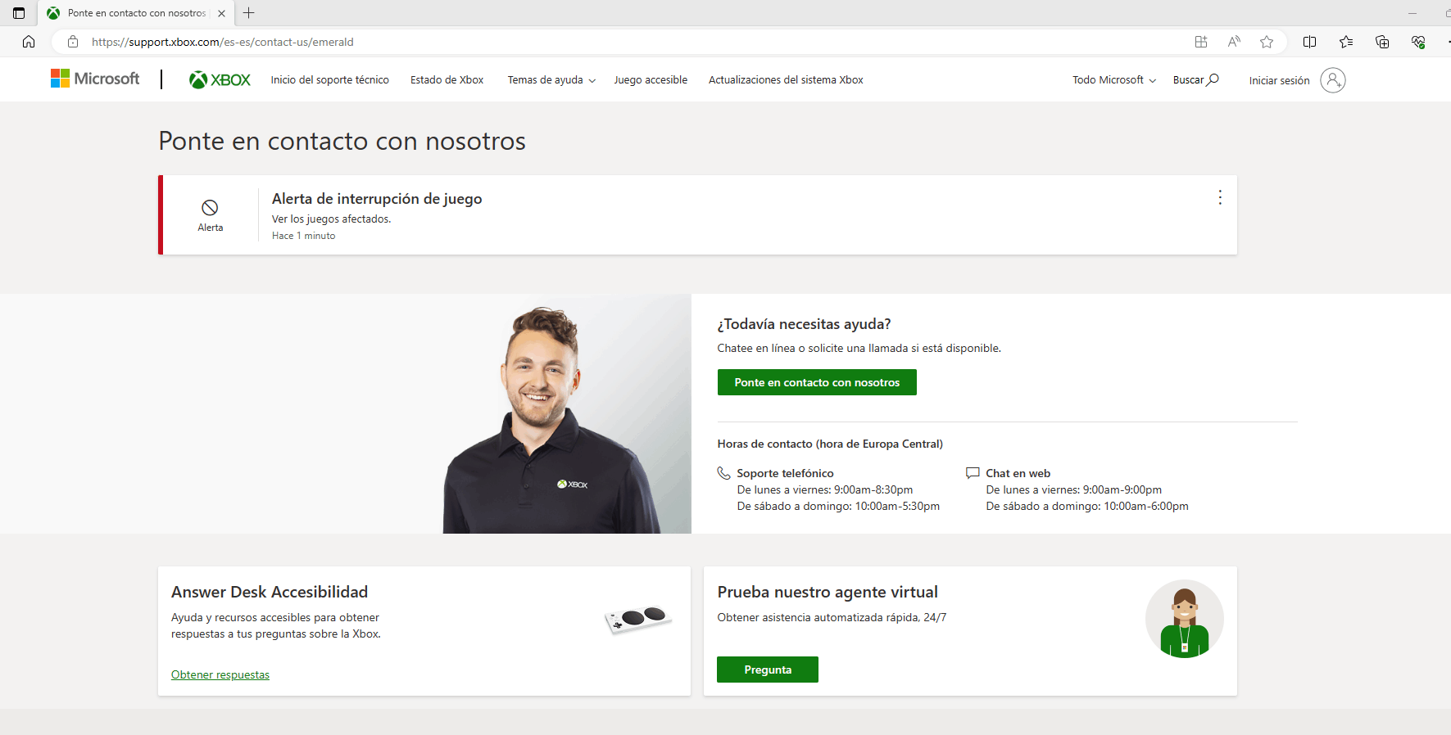This screenshot has height=735, width=1451.
Task: Open Juego accesible page
Action: point(651,79)
